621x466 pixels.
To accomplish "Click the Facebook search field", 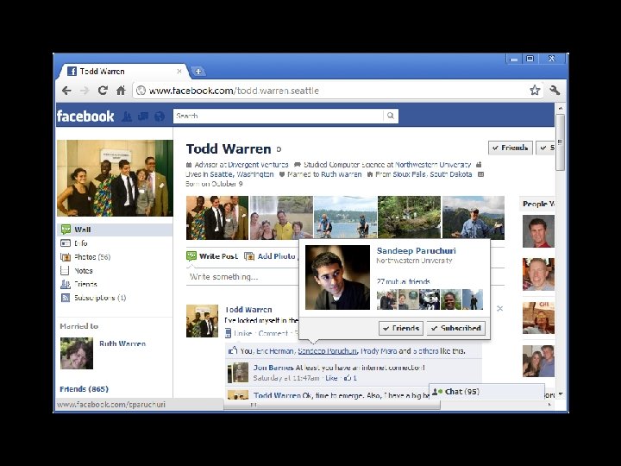I will point(278,116).
